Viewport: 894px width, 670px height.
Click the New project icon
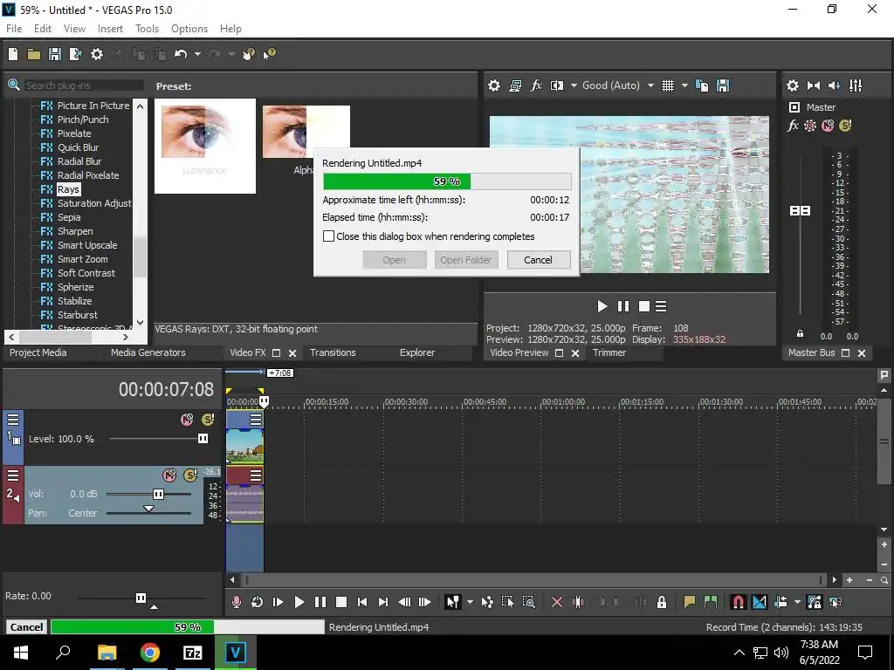pyautogui.click(x=13, y=54)
